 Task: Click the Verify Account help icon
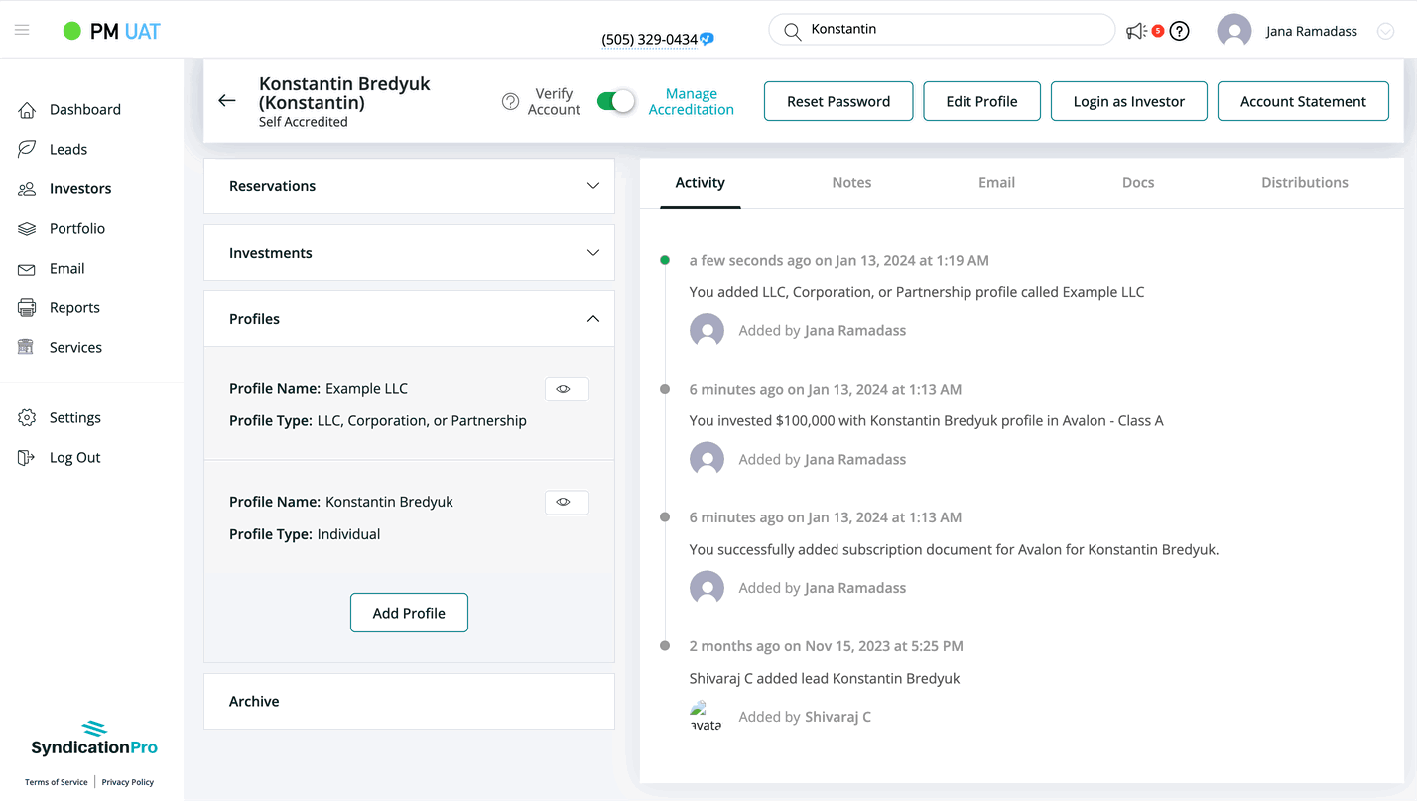510,102
